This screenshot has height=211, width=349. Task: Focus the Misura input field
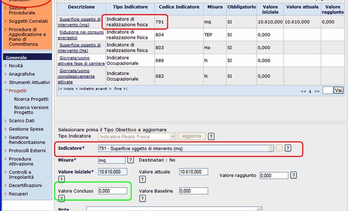[x=112, y=160]
